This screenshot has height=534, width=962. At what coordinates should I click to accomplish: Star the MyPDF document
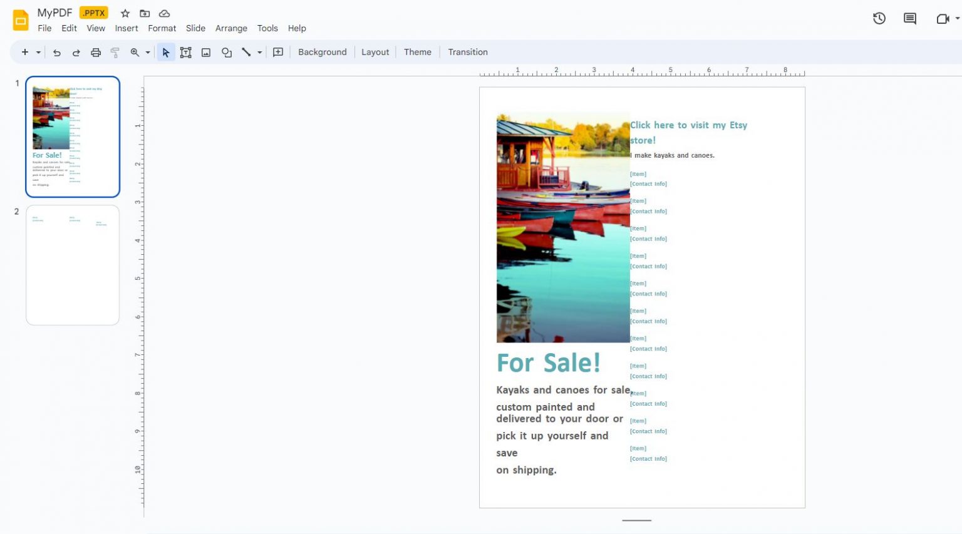(125, 13)
